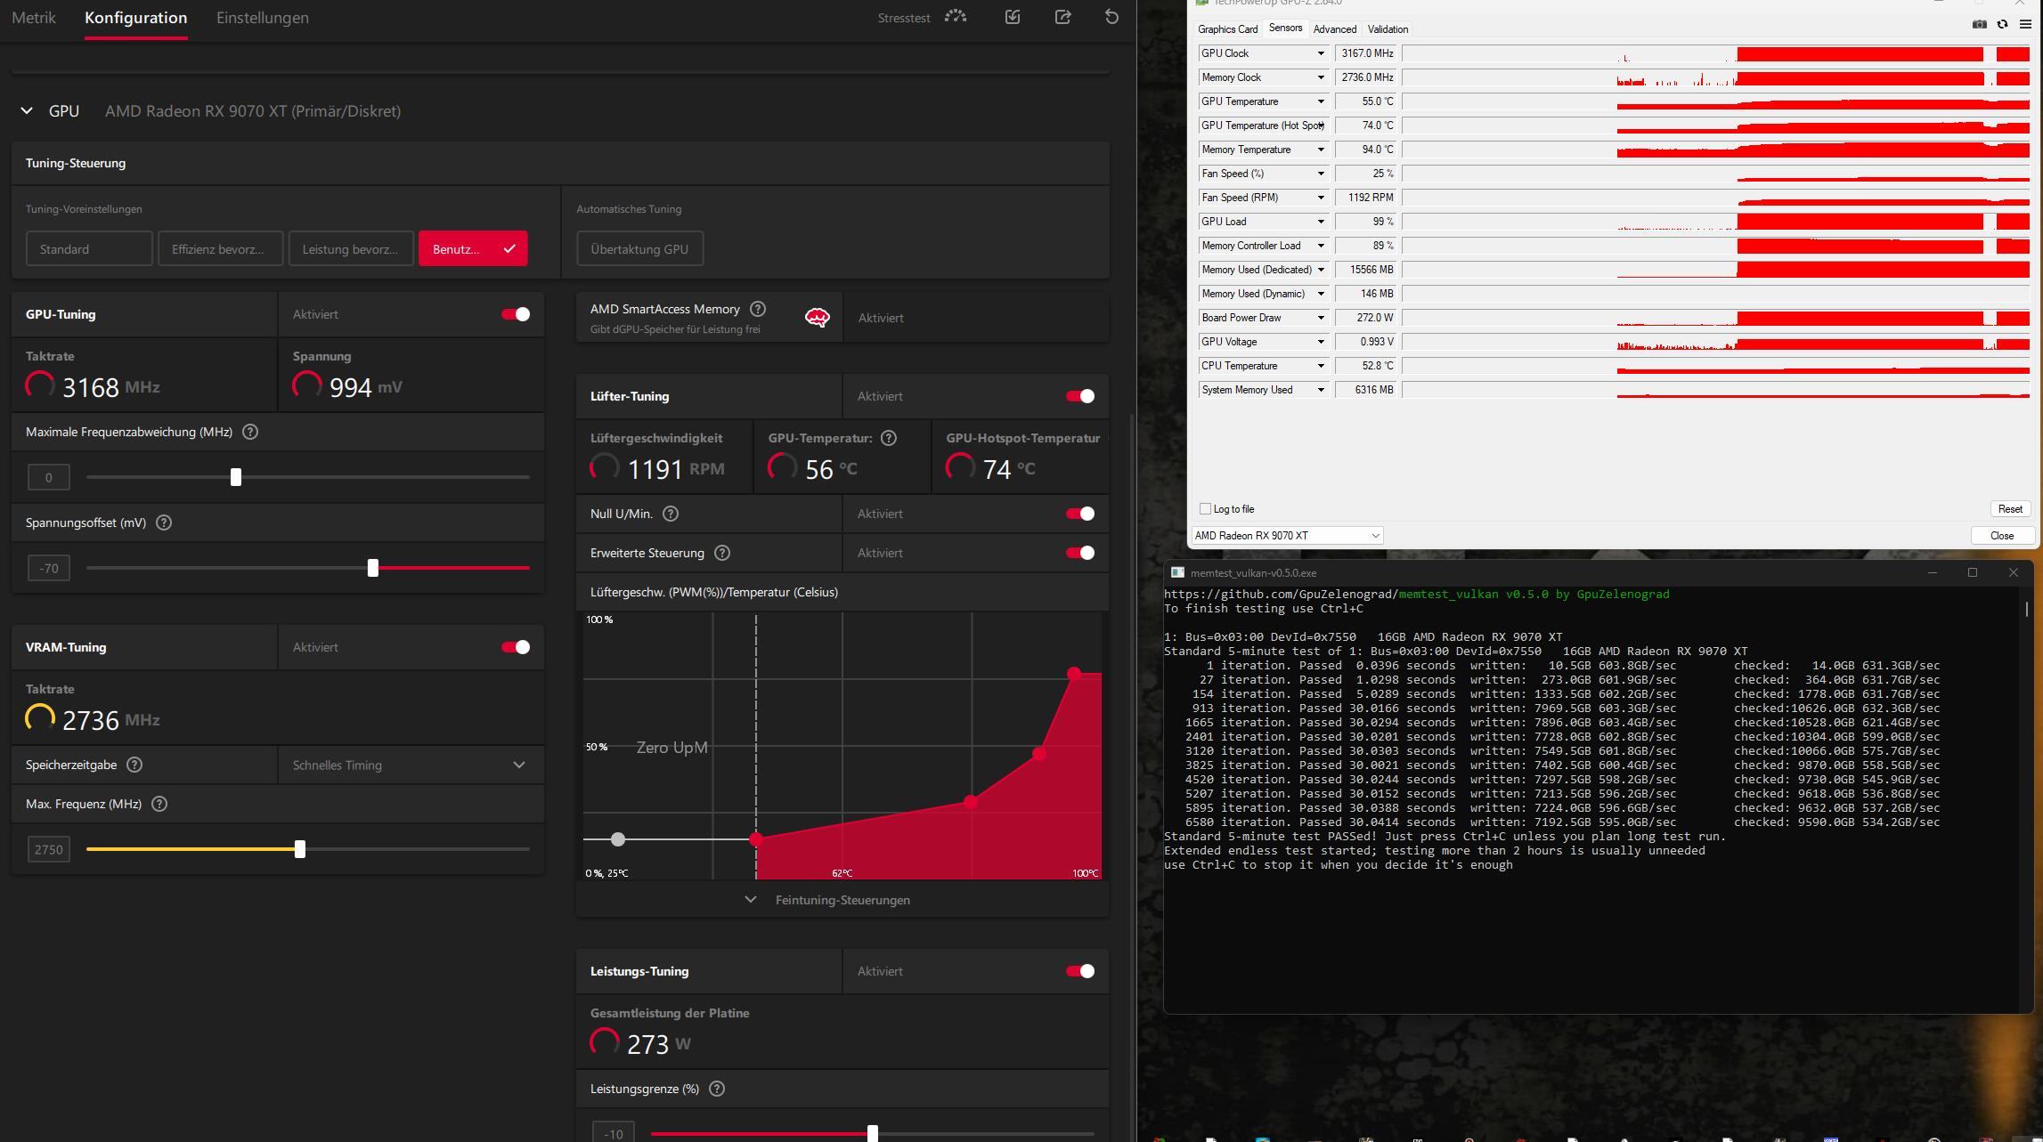Open Validation tab in GPU-Z
This screenshot has width=2043, height=1142.
tap(1388, 29)
